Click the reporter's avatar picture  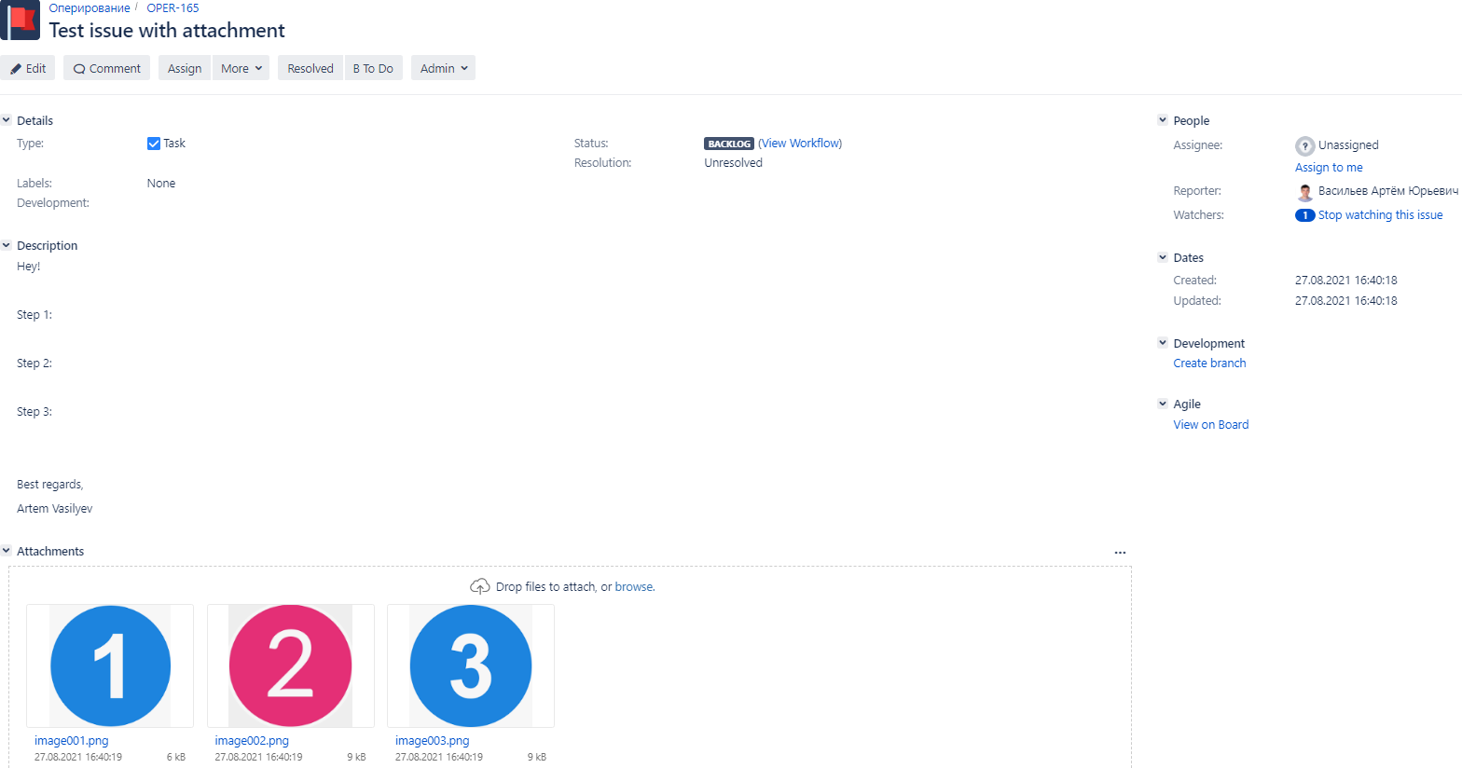(1305, 192)
